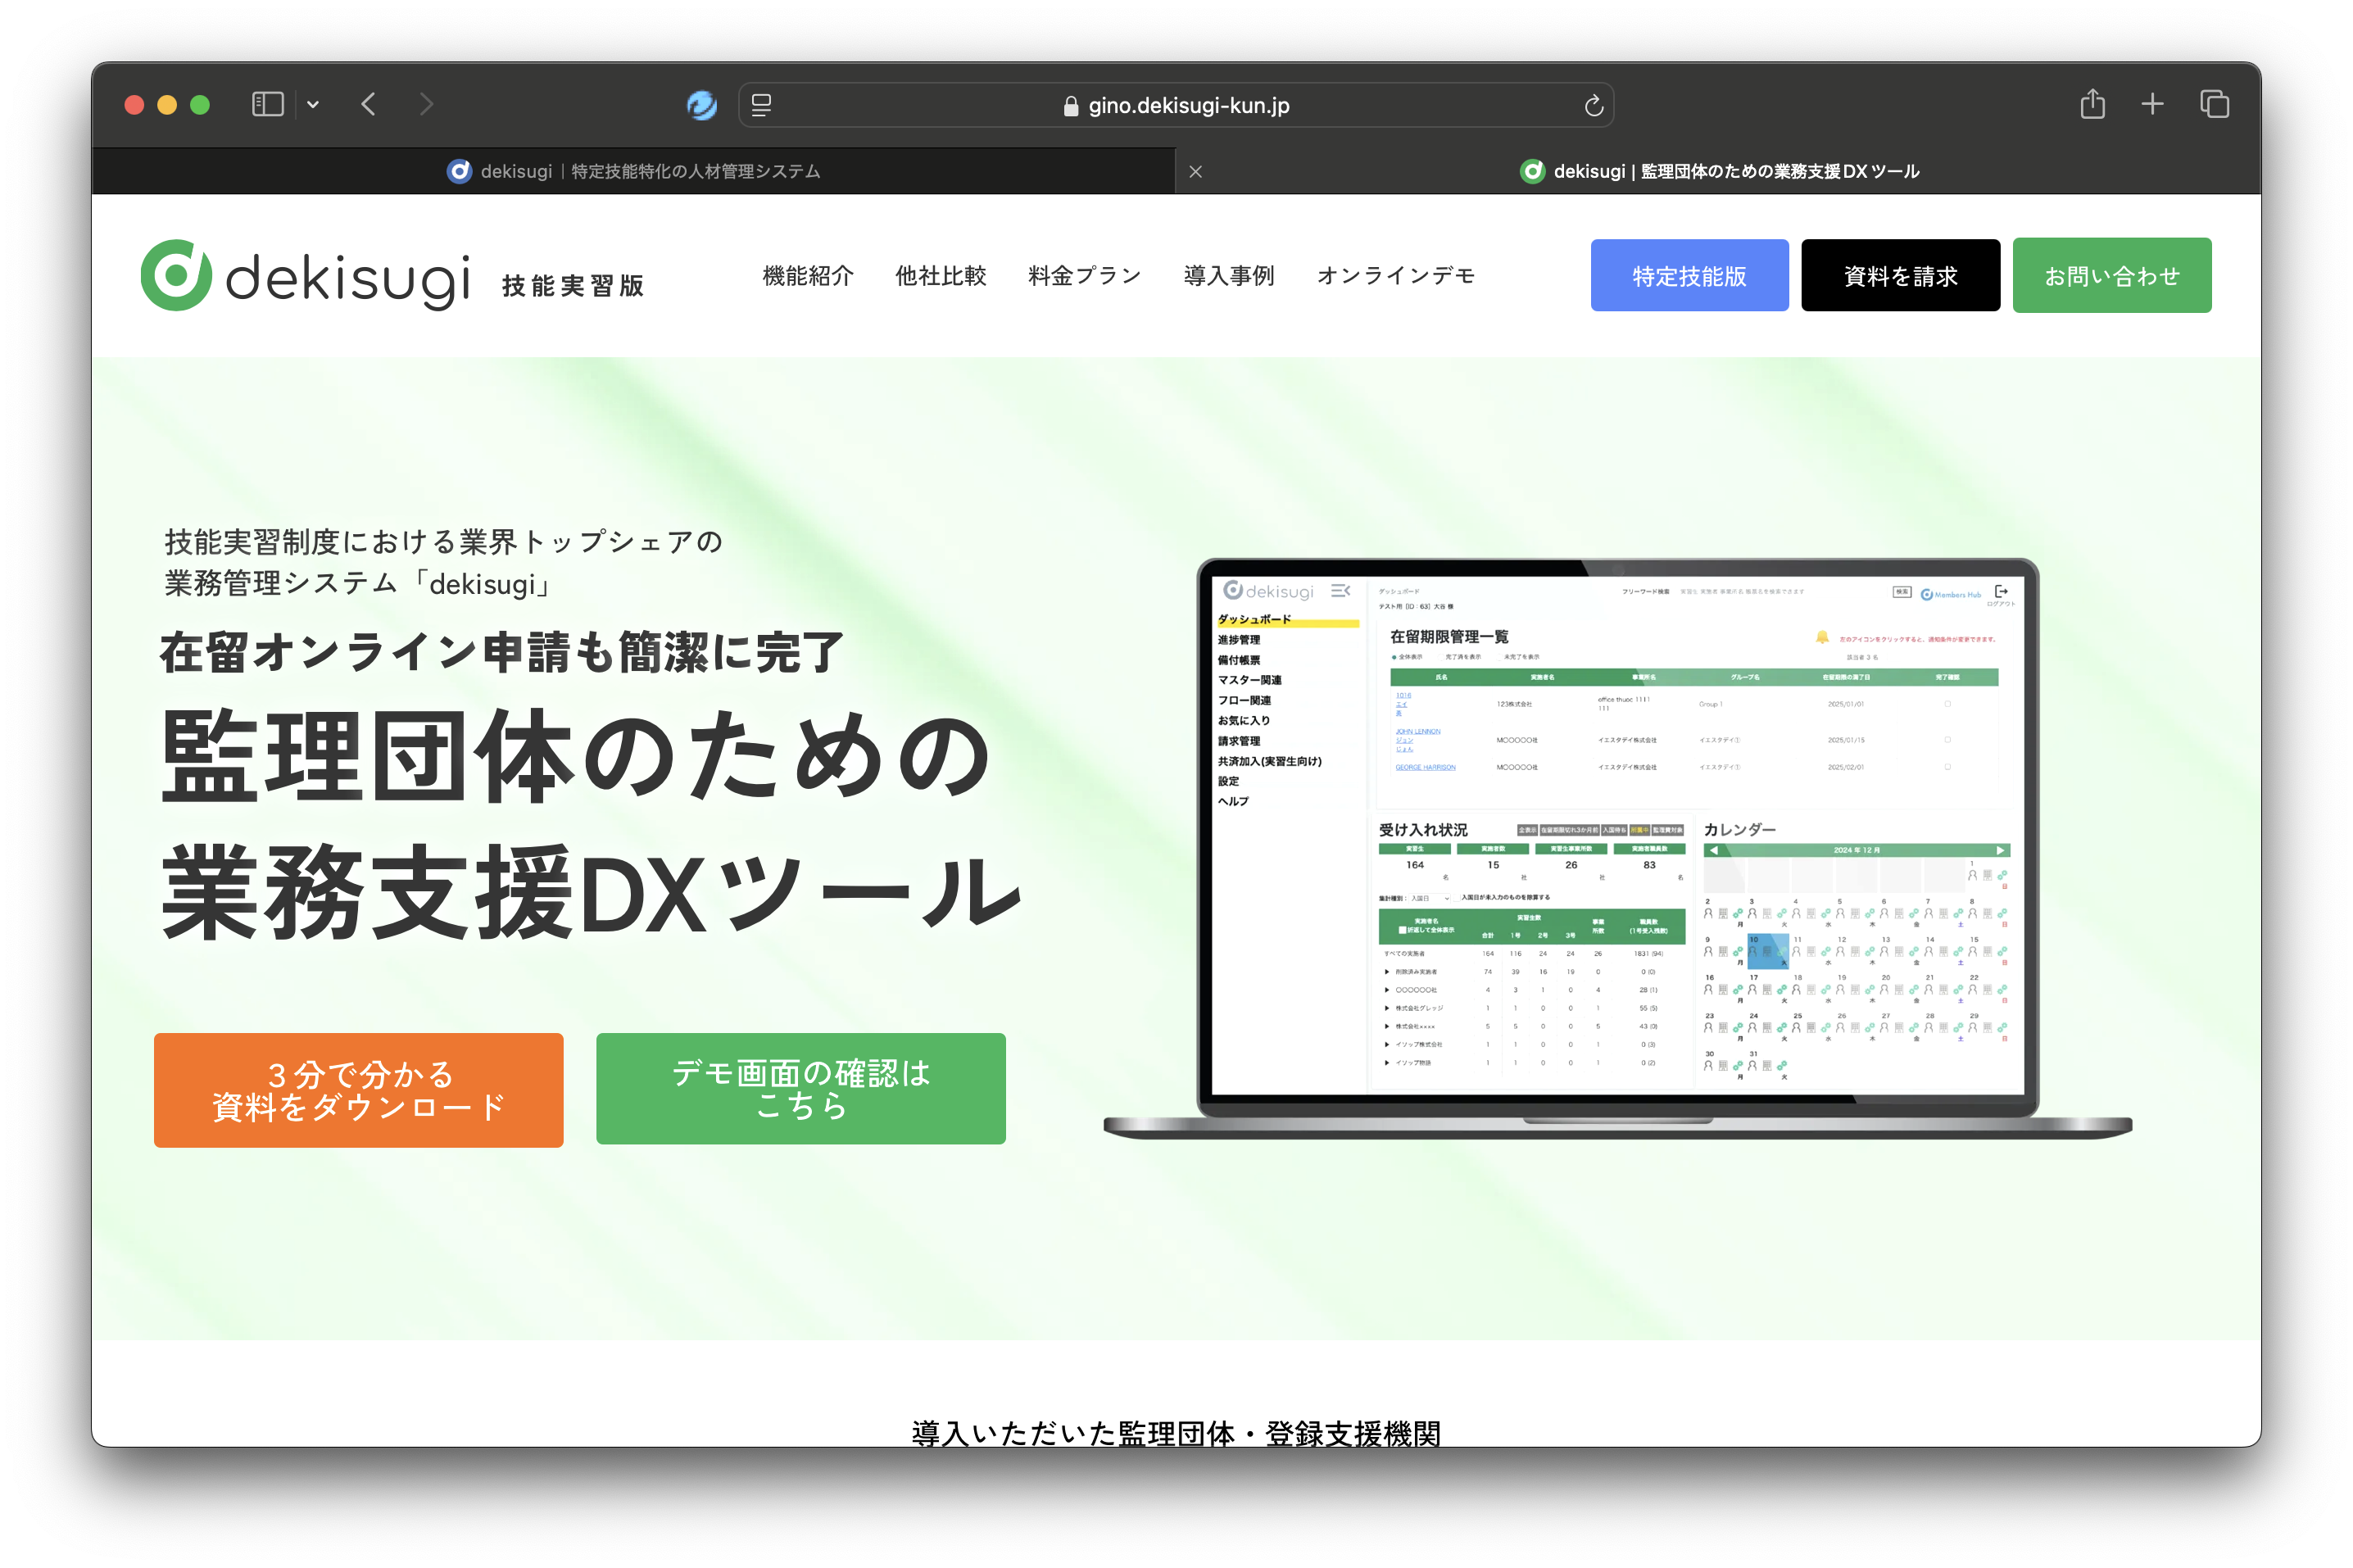
Task: Click the red close window button
Action: click(x=134, y=104)
